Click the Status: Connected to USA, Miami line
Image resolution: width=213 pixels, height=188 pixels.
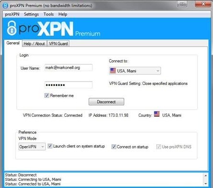(x=33, y=184)
